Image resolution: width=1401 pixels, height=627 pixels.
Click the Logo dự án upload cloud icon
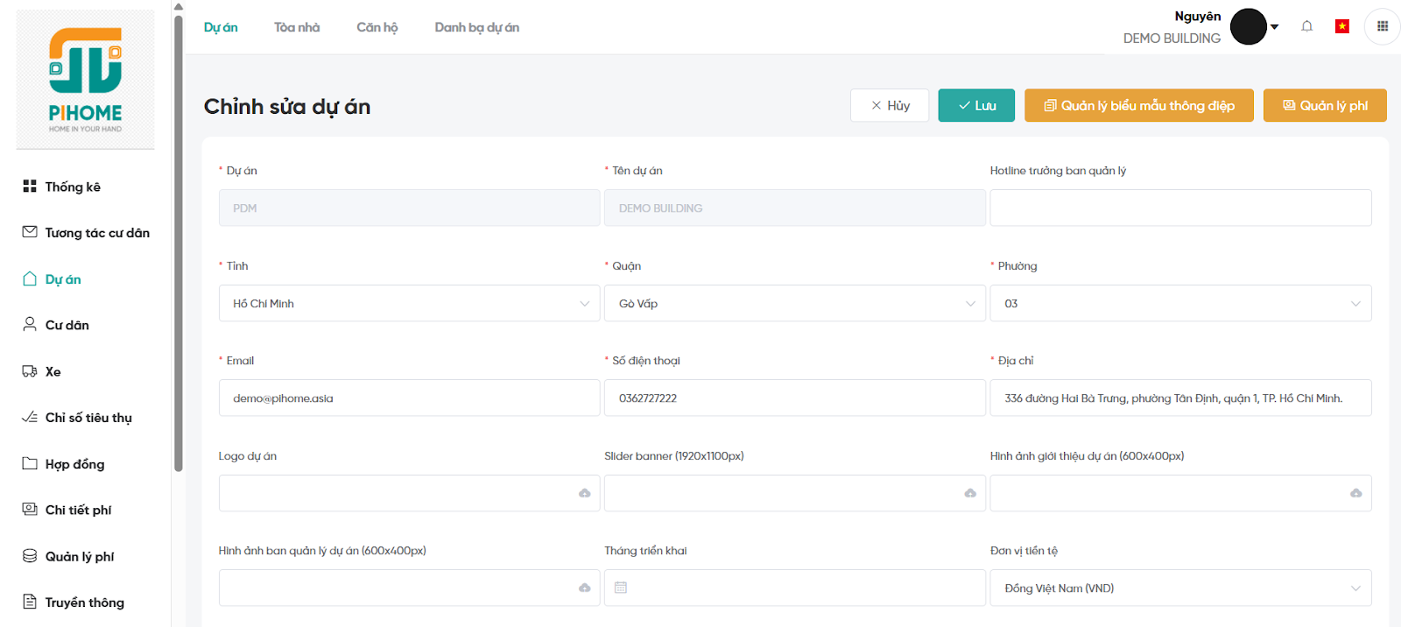584,493
